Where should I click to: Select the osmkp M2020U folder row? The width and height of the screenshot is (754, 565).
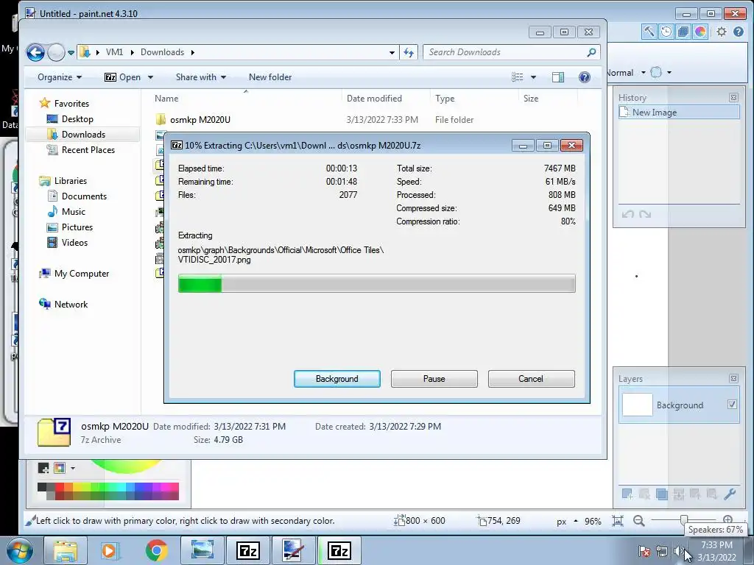tap(315, 120)
